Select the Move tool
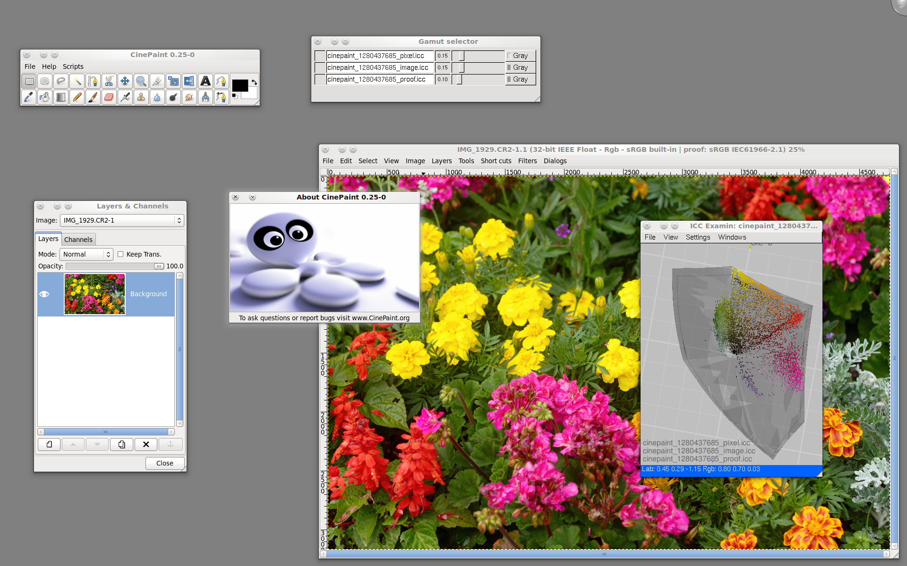907x566 pixels. [125, 81]
